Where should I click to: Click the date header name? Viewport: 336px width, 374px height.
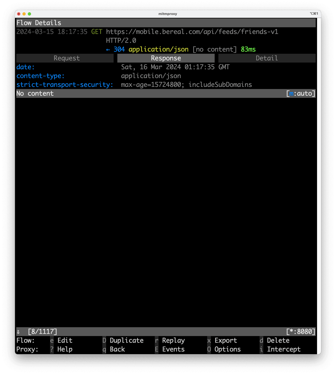pyautogui.click(x=25, y=67)
